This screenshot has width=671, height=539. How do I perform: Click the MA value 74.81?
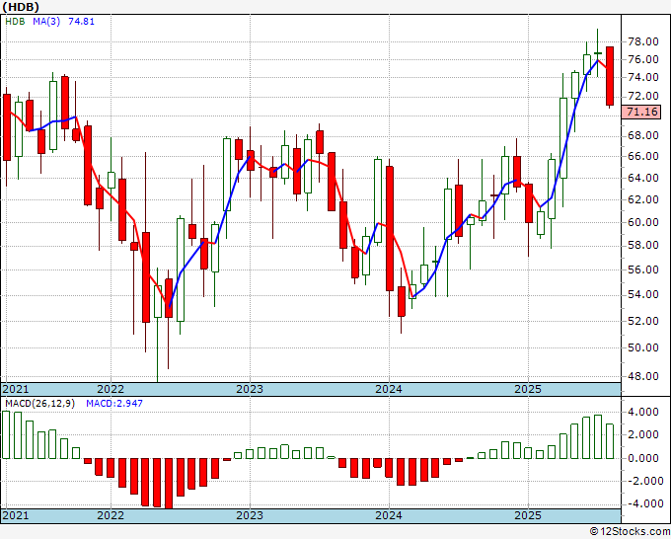pos(81,22)
